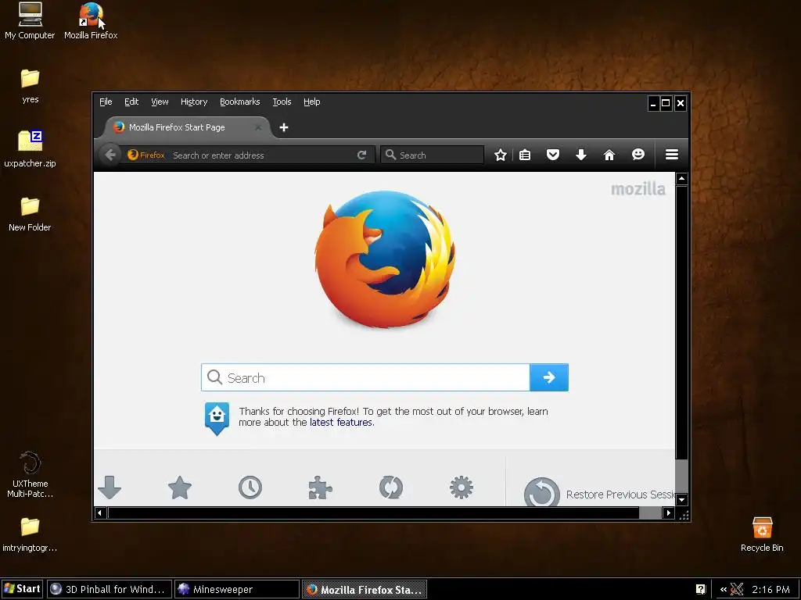
Task: Open the Hello smiley face icon
Action: click(638, 154)
